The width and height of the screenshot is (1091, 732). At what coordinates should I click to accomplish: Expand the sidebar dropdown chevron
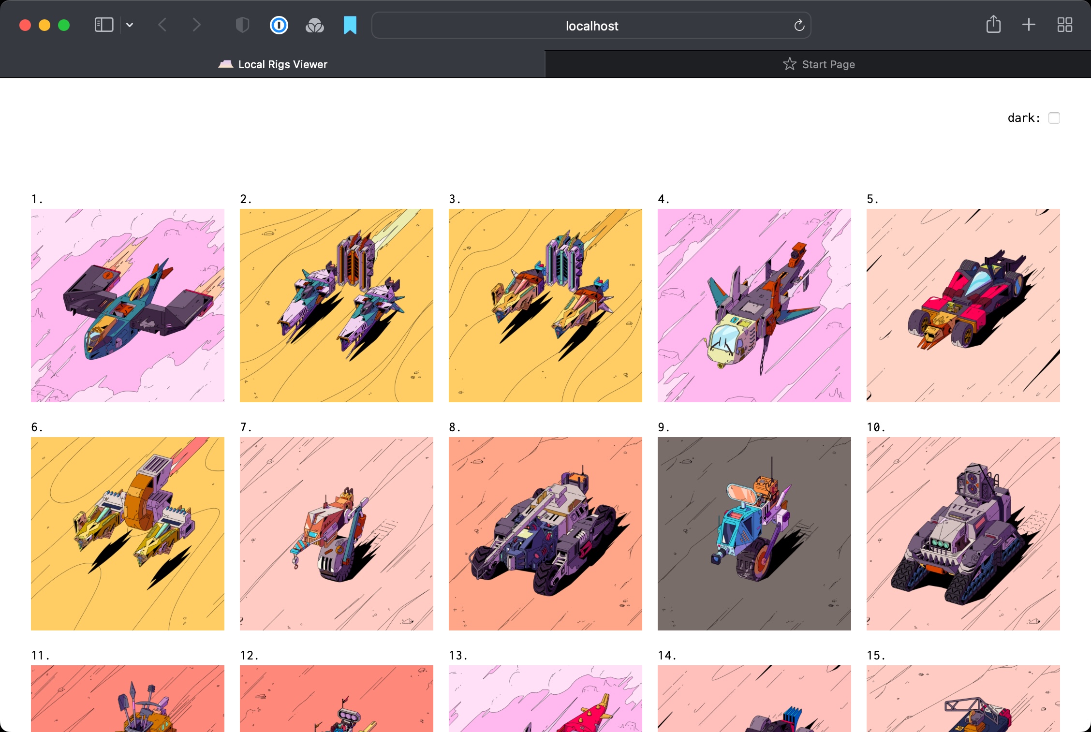tap(130, 25)
